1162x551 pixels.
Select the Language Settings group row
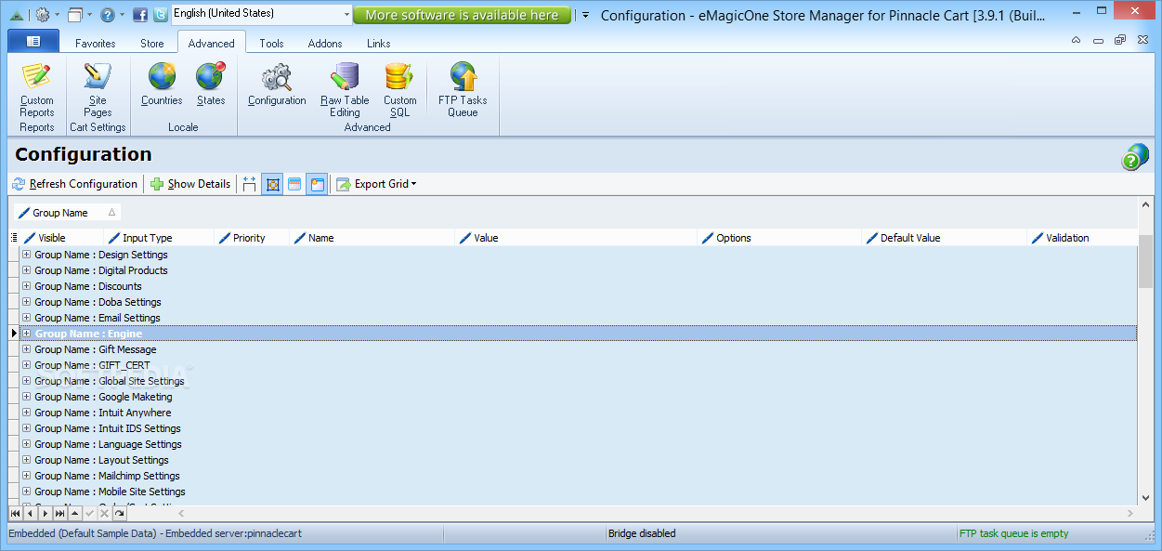tap(579, 444)
